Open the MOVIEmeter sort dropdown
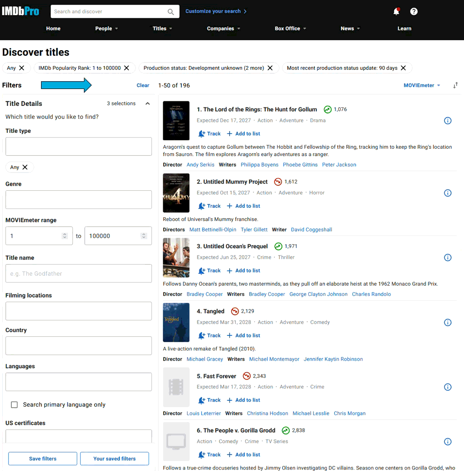Viewport: 464px width, 471px height. (x=422, y=85)
